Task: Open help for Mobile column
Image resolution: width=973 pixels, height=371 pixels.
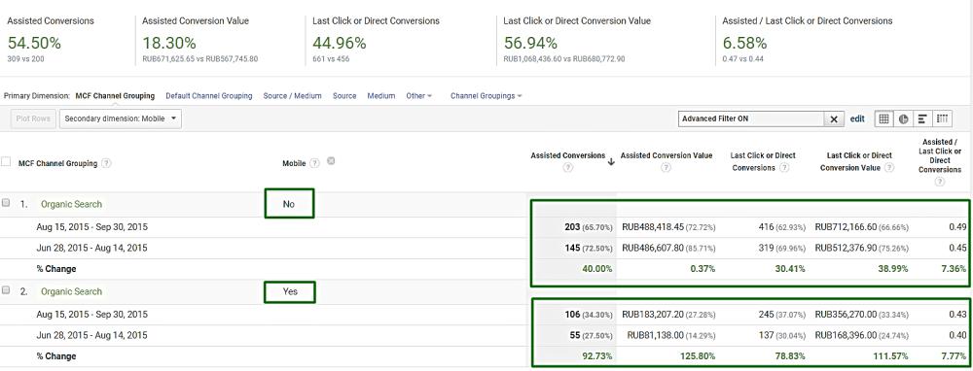Action: (314, 163)
